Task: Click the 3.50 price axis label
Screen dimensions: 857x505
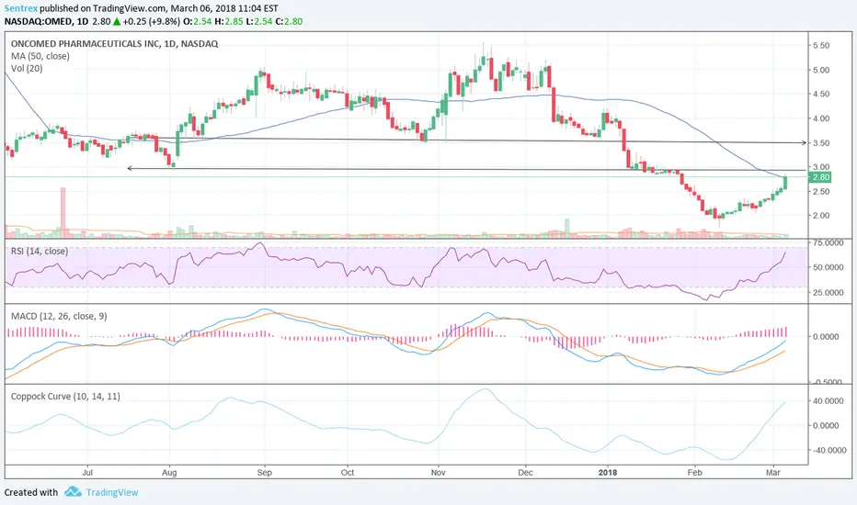Action: (821, 143)
